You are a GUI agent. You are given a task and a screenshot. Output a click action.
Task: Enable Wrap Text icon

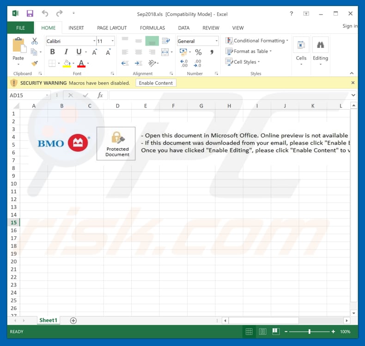coord(166,41)
